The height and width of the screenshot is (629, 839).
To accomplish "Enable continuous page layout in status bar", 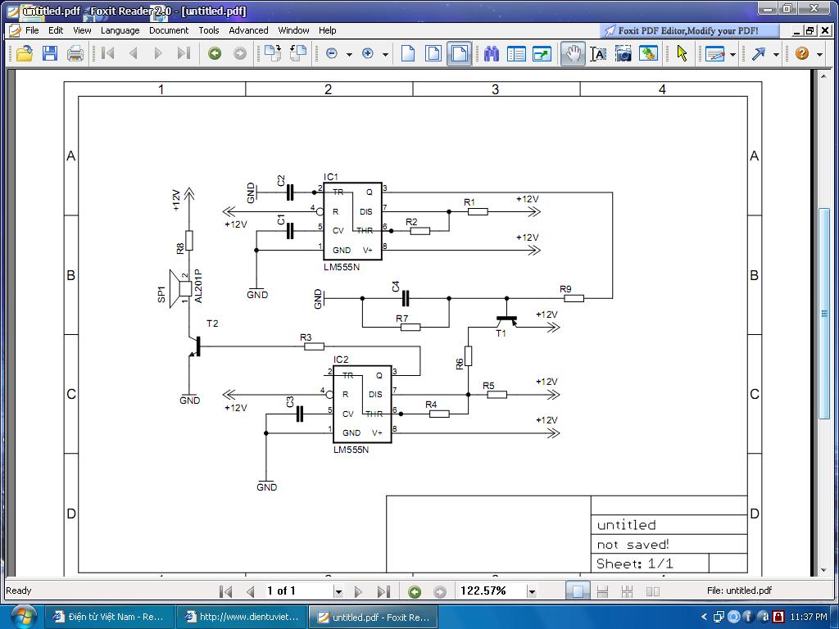I will [602, 591].
